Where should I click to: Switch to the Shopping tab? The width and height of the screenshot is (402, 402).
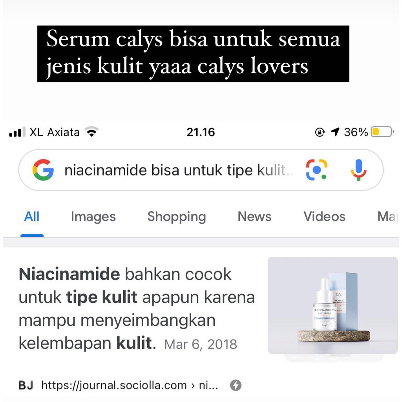177,216
